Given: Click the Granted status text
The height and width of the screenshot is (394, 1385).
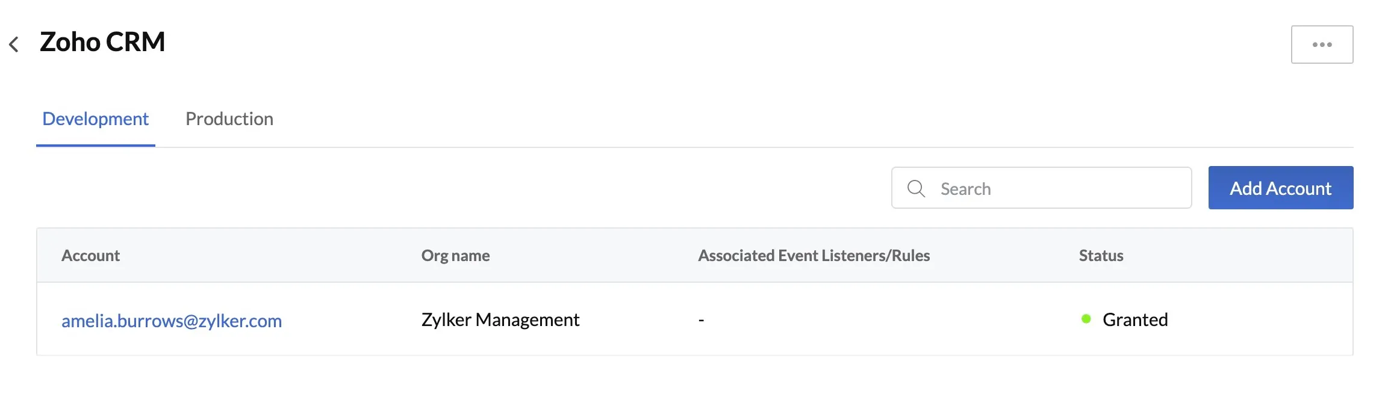Looking at the screenshot, I should (x=1135, y=319).
